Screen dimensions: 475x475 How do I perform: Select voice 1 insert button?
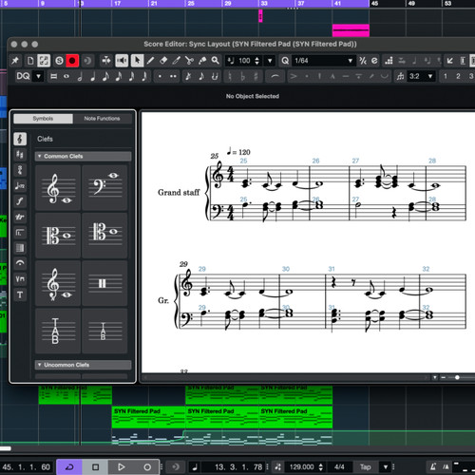pyautogui.click(x=445, y=76)
